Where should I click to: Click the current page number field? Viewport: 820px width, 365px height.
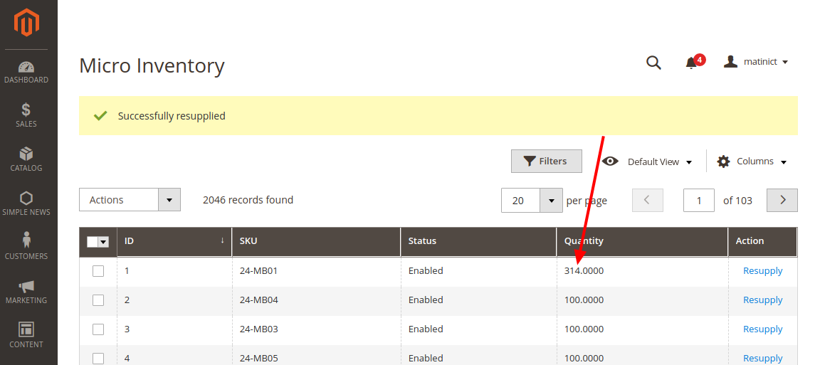[x=698, y=201]
